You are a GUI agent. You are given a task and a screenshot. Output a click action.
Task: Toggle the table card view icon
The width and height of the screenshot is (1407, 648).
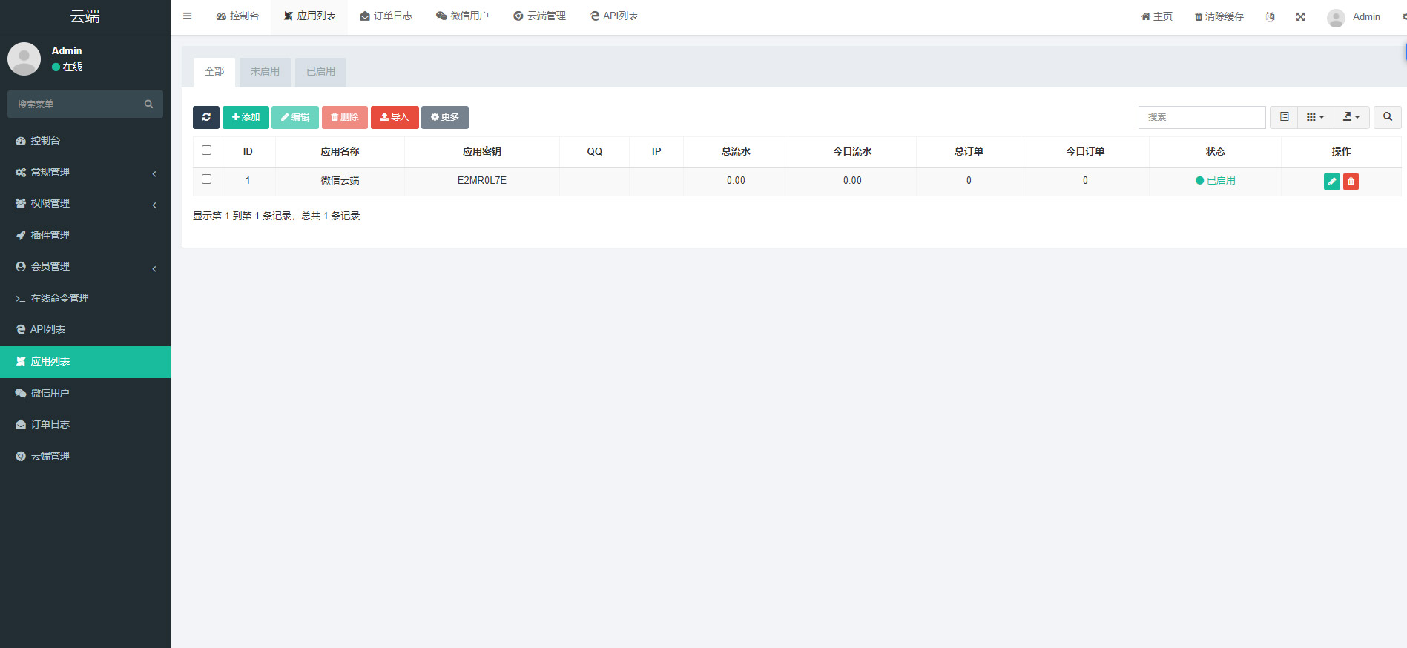(1284, 117)
